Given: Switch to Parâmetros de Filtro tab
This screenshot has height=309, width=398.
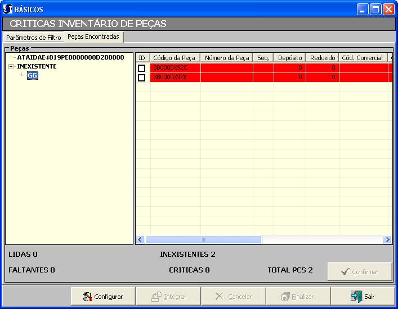Looking at the screenshot, I should pos(33,38).
